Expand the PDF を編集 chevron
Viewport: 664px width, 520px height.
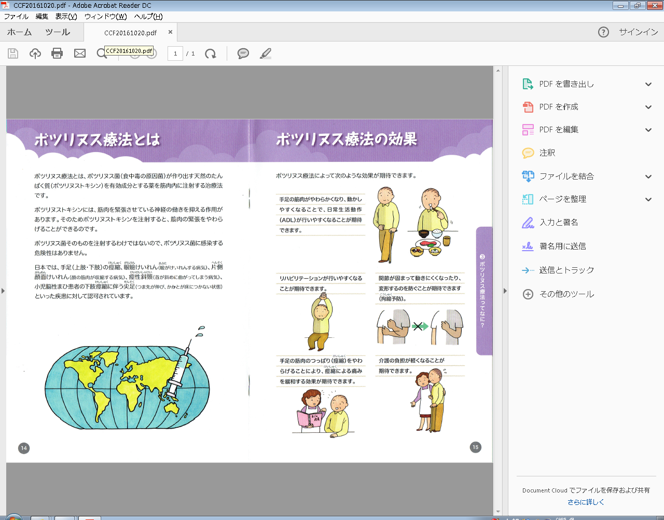click(648, 130)
